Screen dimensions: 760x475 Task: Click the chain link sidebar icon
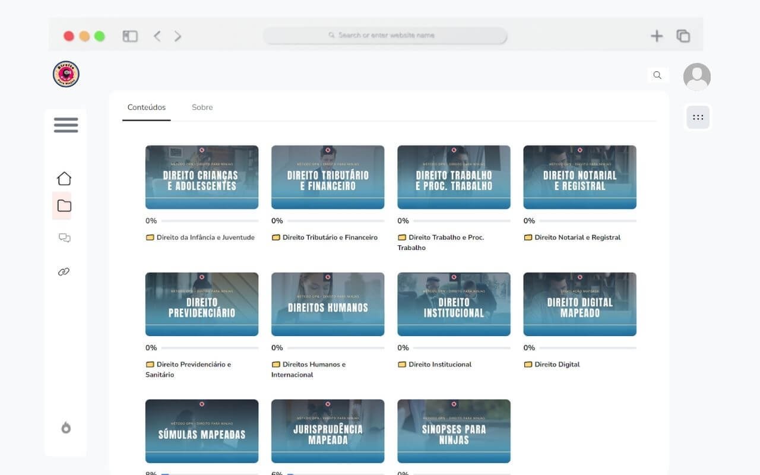coord(64,272)
